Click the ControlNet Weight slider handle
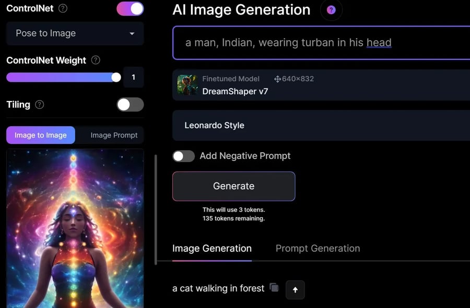This screenshot has width=470, height=308. click(116, 77)
